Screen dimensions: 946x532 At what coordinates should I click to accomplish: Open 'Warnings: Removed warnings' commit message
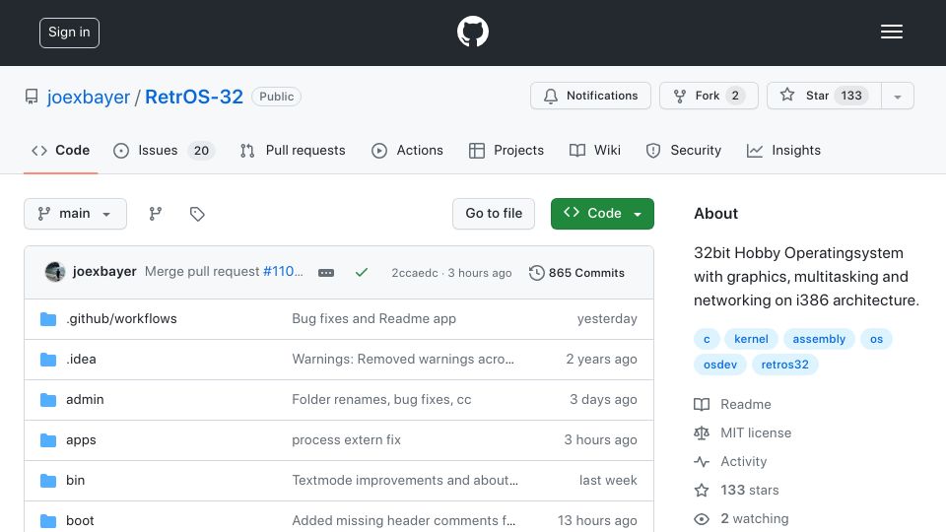403,359
